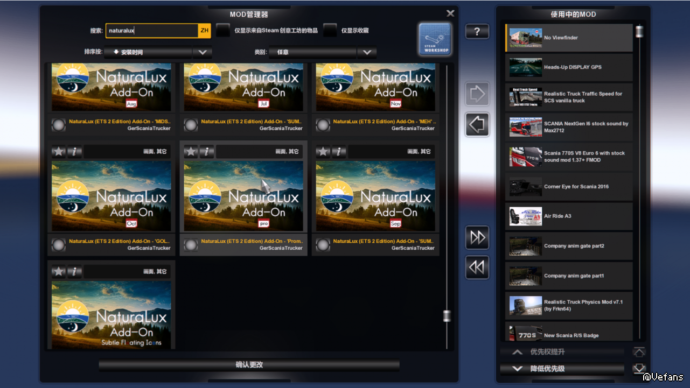The height and width of the screenshot is (388, 690).
Task: Activate all mods with the double right arrow
Action: [477, 237]
